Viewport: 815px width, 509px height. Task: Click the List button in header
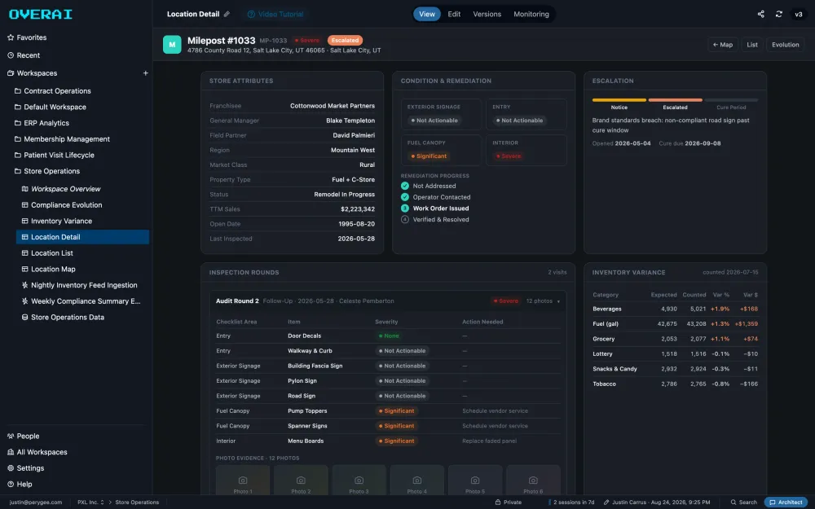click(752, 45)
